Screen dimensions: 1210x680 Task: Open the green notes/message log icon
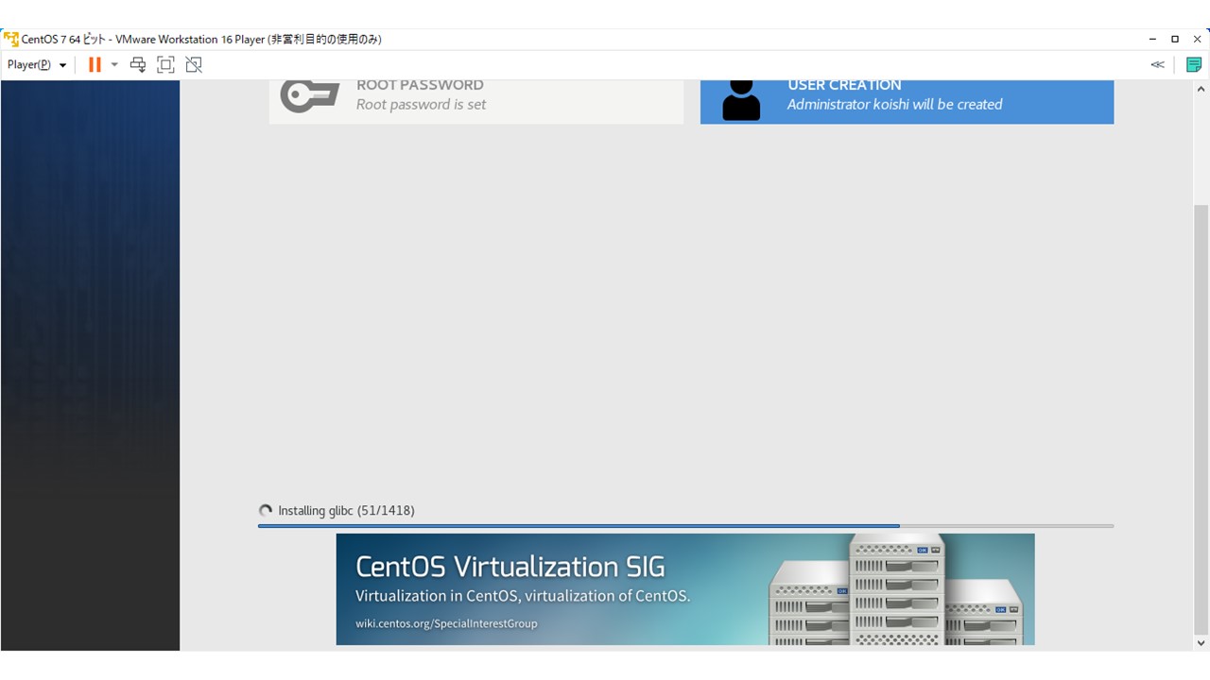(1194, 65)
